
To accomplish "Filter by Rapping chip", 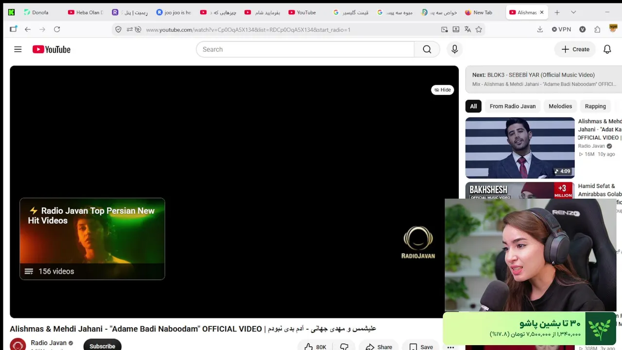I will 595,106.
